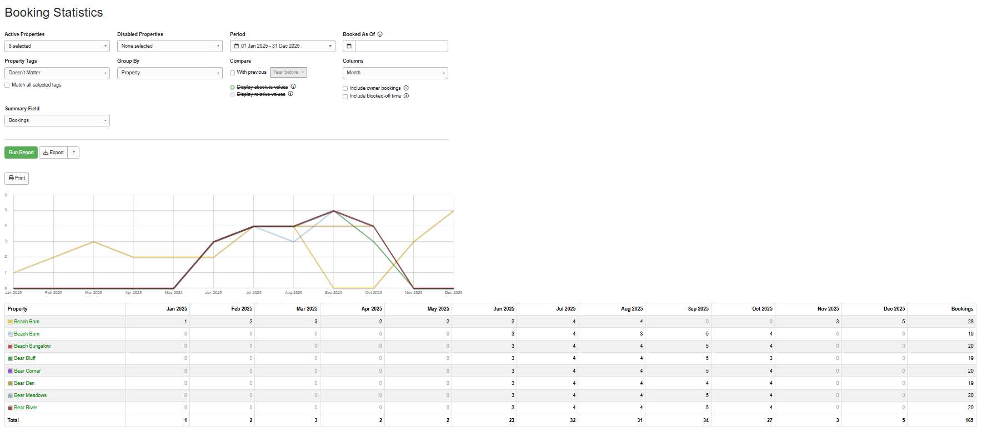The image size is (982, 432).
Task: Click Bear Bluff green color swatch
Action: point(10,359)
